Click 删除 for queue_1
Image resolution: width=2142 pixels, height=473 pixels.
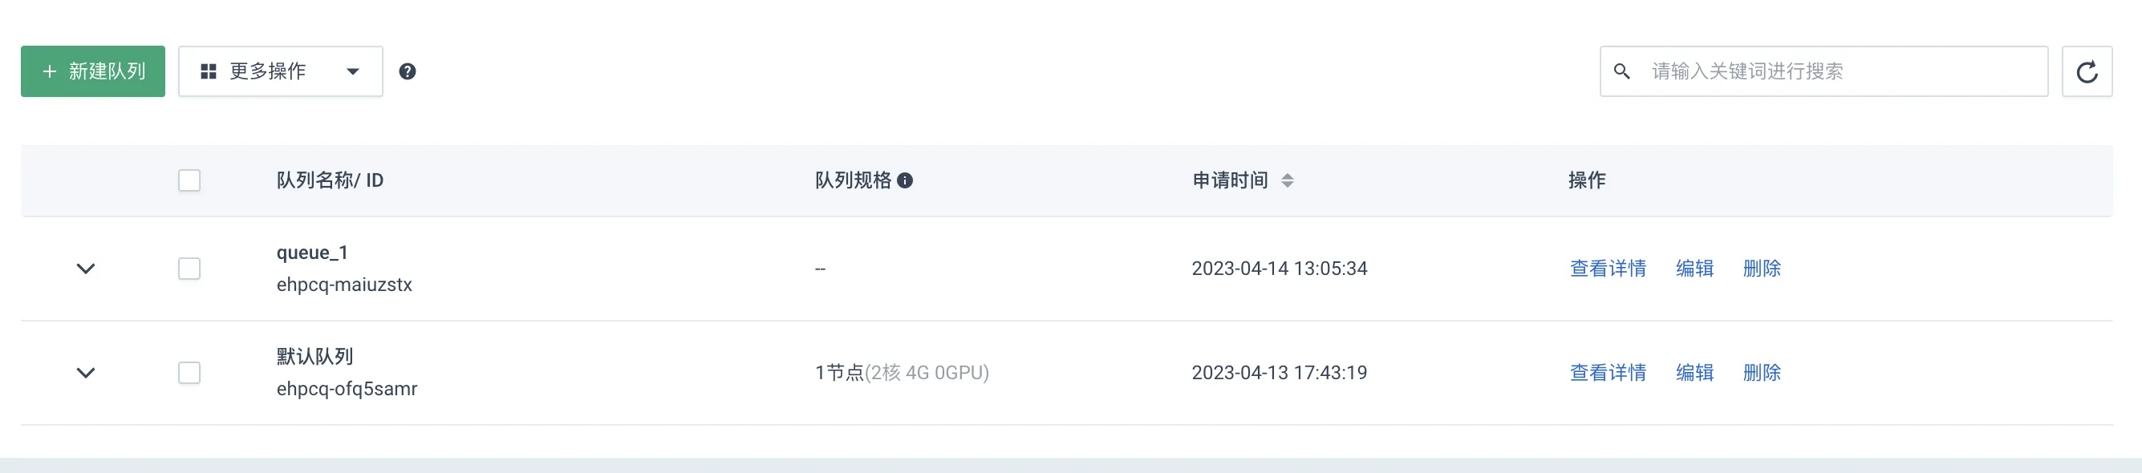tap(1762, 269)
